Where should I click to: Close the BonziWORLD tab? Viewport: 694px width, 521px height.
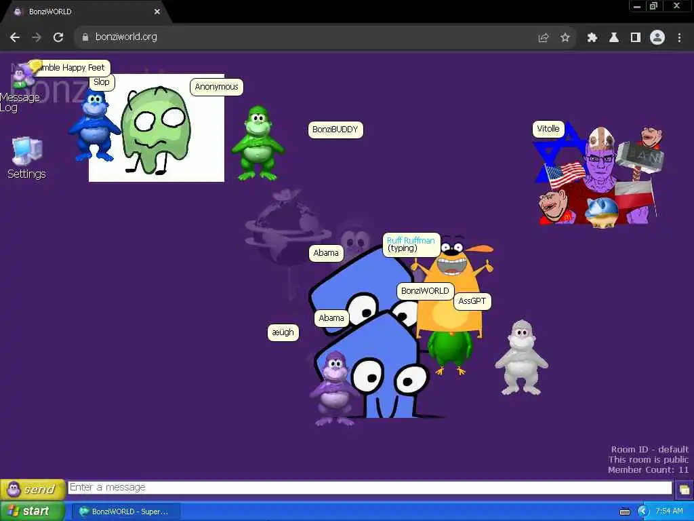click(157, 12)
